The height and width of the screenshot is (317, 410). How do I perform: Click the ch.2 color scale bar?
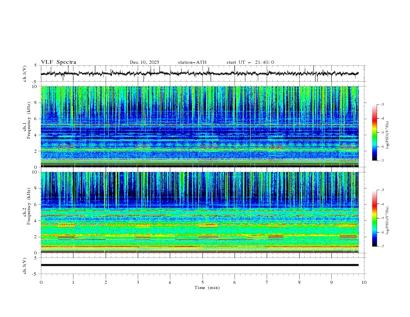click(x=374, y=218)
